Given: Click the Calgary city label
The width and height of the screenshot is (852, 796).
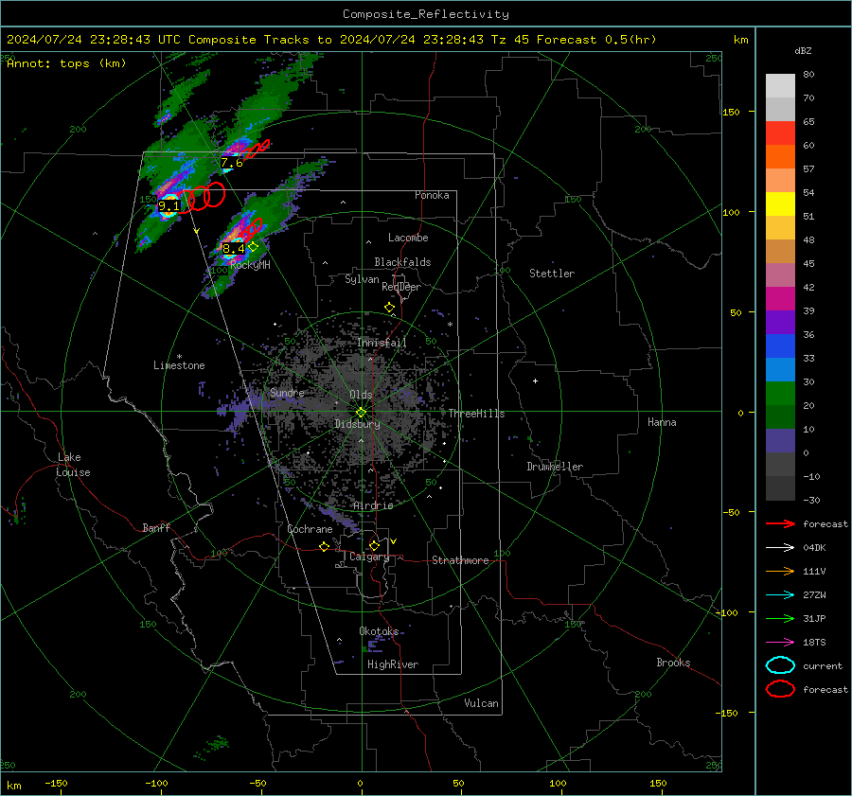Looking at the screenshot, I should [x=369, y=557].
